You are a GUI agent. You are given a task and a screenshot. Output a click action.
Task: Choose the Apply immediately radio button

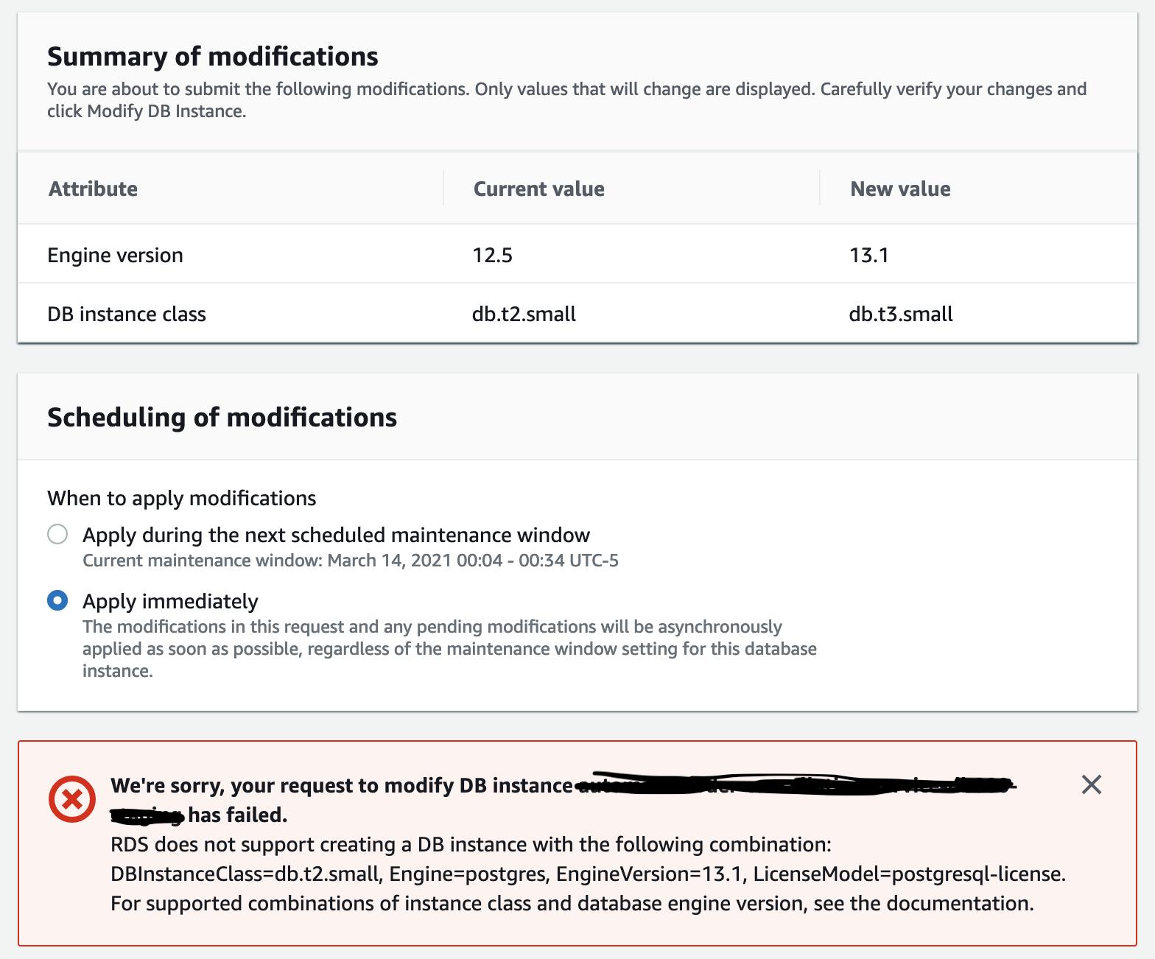[x=57, y=600]
